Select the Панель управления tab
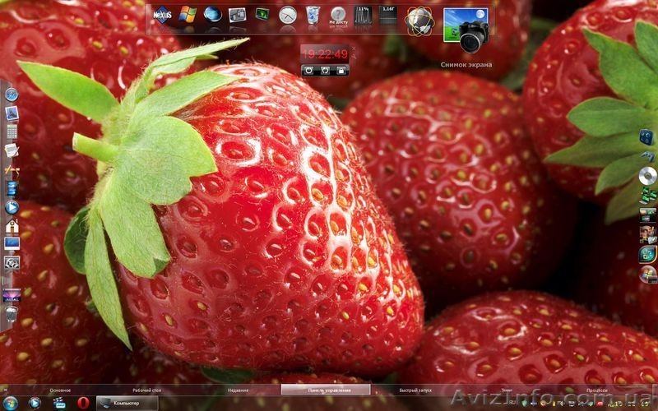 pos(326,390)
